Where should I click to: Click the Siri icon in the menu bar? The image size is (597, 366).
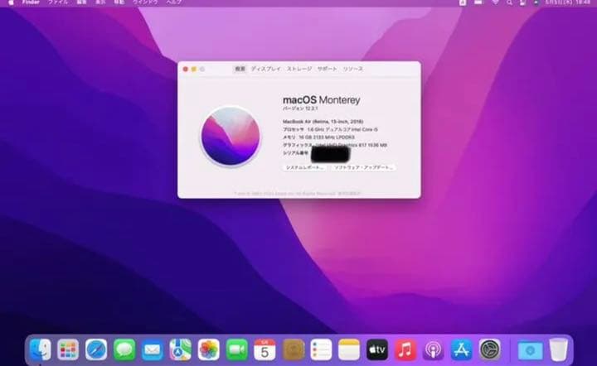(x=536, y=2)
